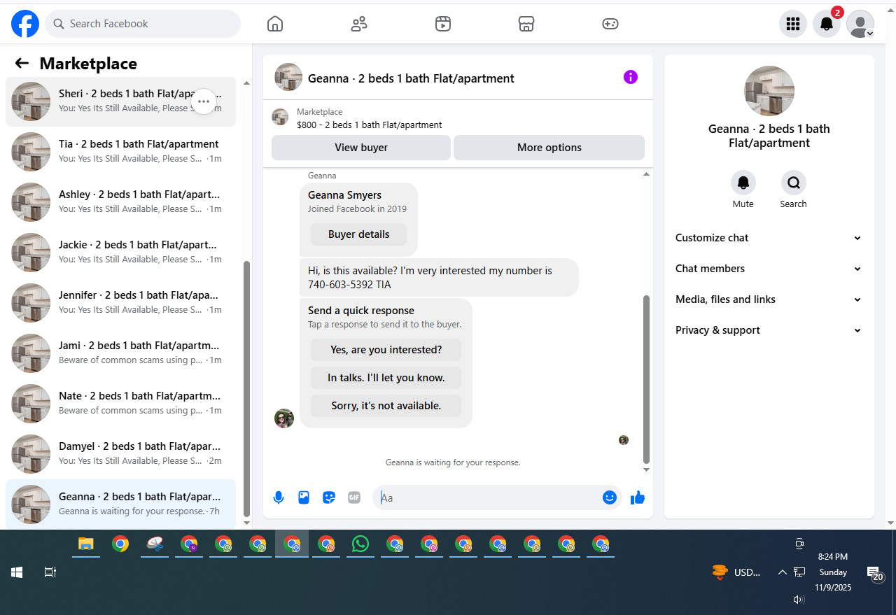The width and height of the screenshot is (896, 615).
Task: Send quick response "Sorry, it's not available."
Action: pos(386,406)
